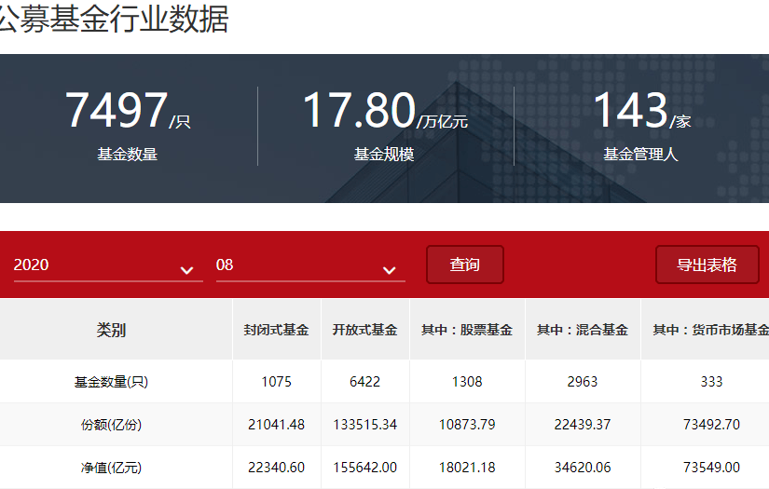769x489 pixels.
Task: Click the 导出表格 export button
Action: point(707,265)
